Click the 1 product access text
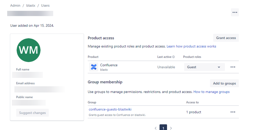 pos(193,112)
